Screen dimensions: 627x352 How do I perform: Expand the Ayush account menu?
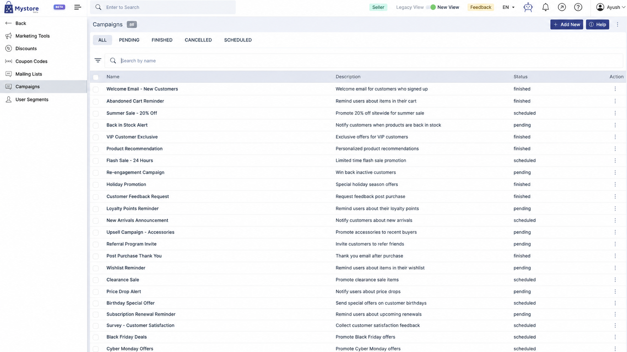coord(611,7)
